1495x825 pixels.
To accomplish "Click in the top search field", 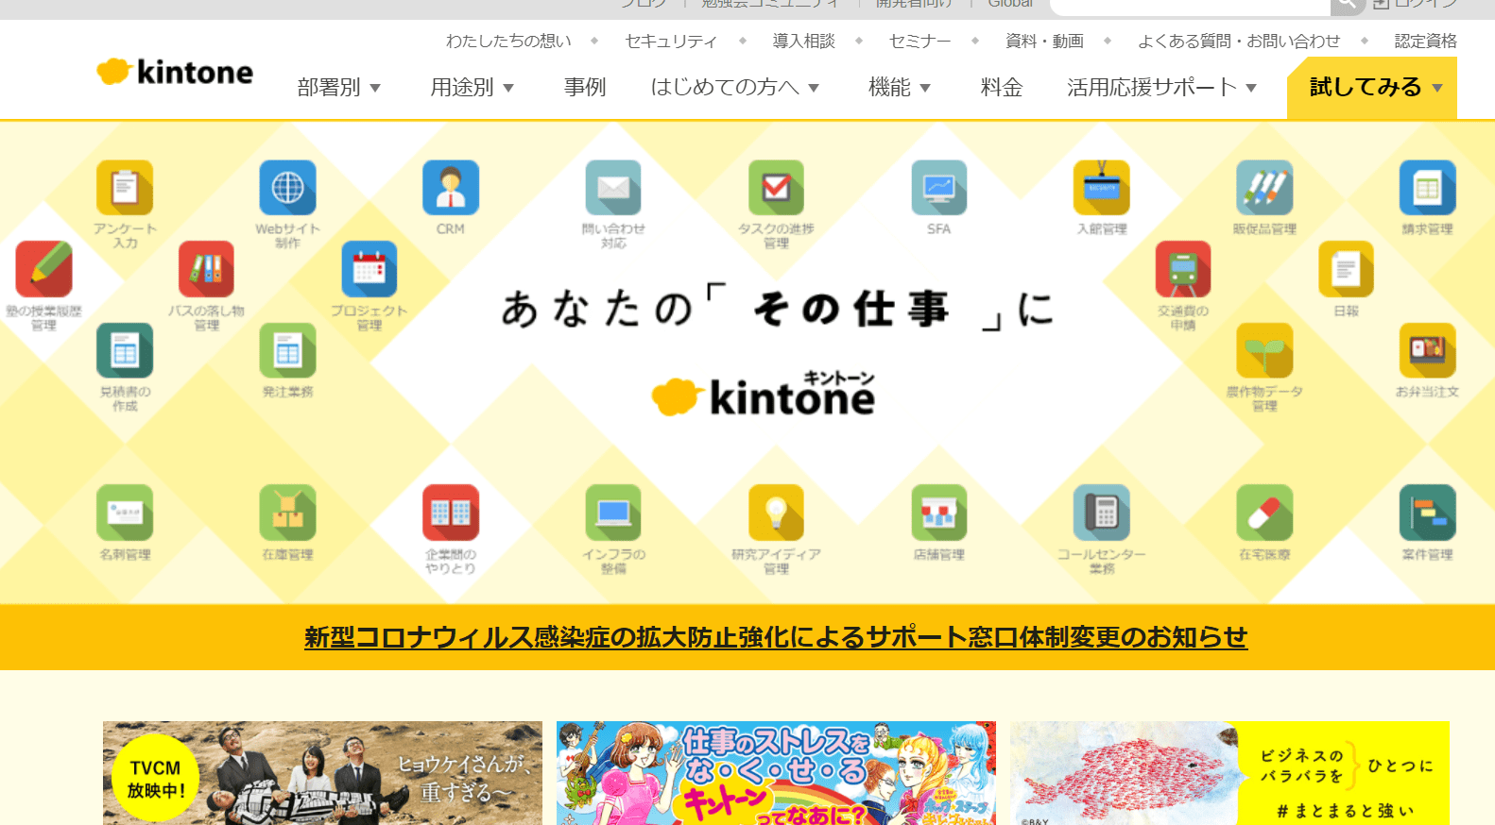I will click(x=1191, y=6).
